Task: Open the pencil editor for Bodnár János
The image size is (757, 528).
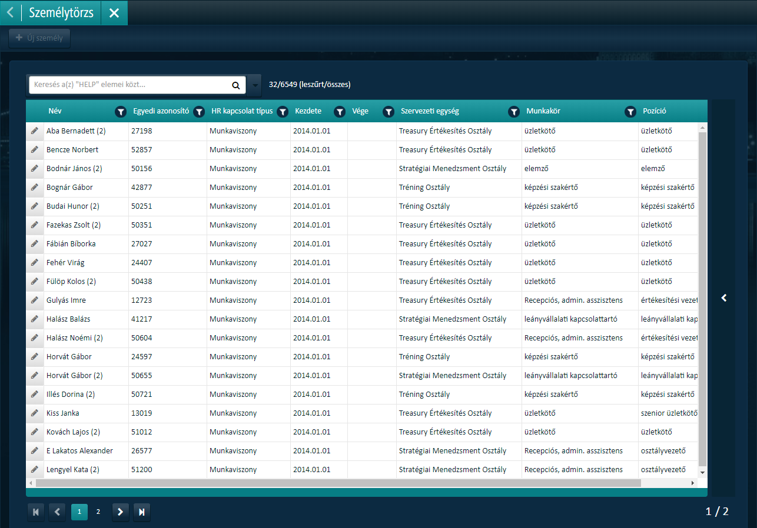Action: 35,168
